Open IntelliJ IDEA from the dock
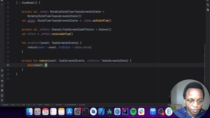 125,111
